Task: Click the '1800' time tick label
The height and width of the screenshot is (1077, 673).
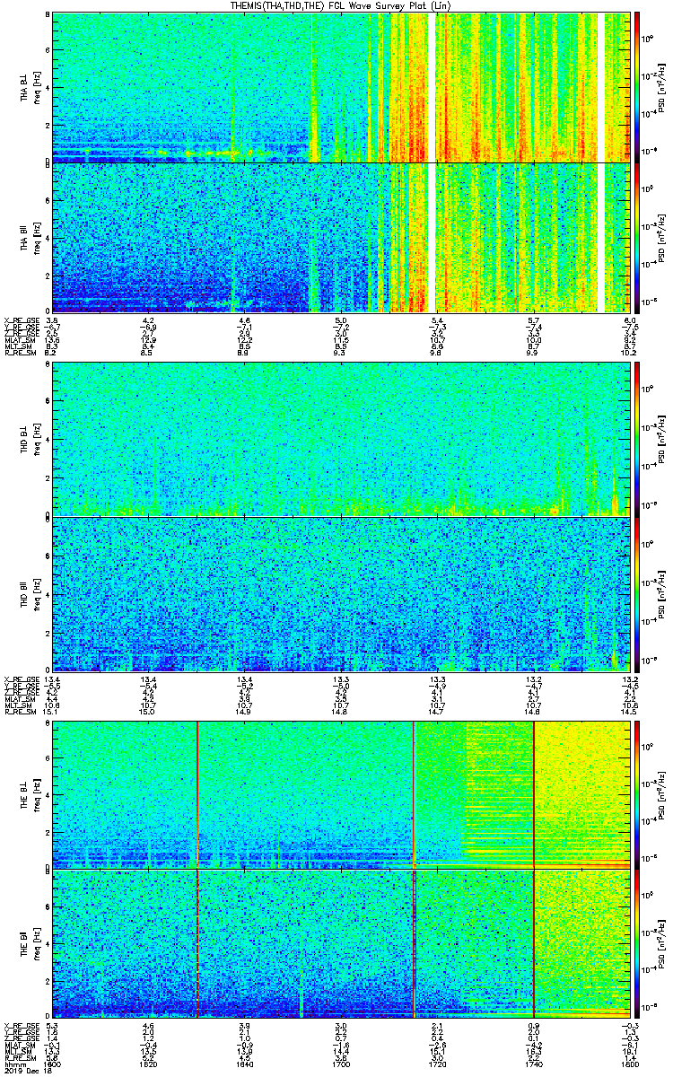Action: pos(629,1064)
